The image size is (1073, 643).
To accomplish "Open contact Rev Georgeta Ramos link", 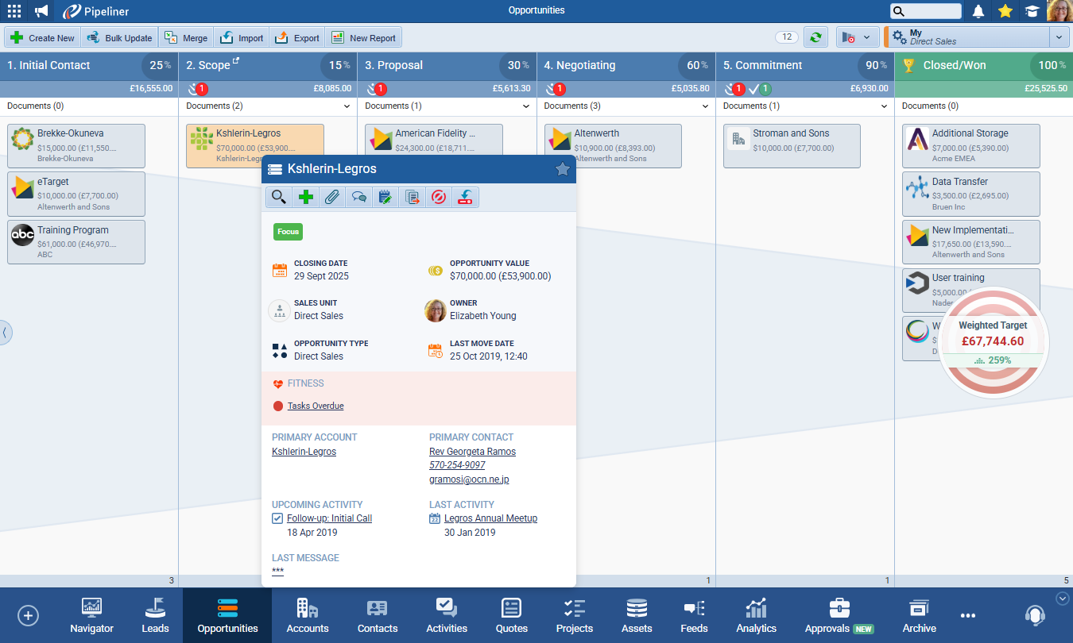I will (472, 452).
